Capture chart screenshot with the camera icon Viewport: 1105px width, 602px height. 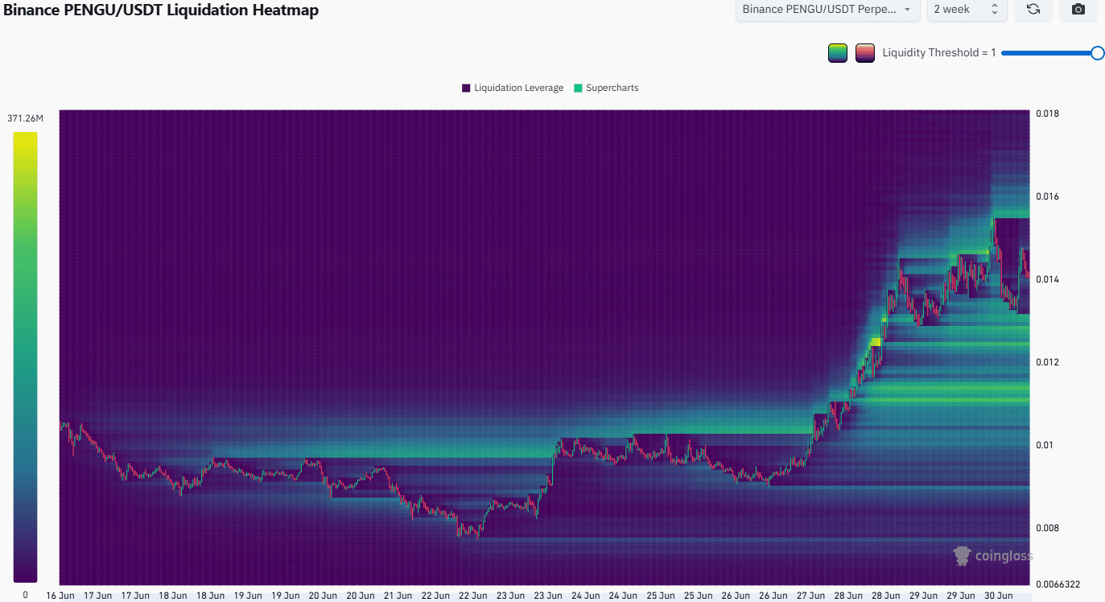tap(1078, 10)
